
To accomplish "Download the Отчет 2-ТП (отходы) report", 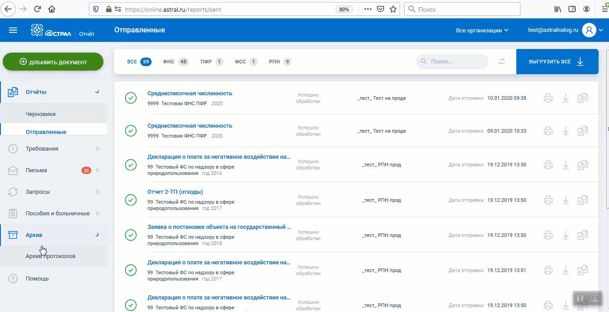I will click(x=566, y=200).
